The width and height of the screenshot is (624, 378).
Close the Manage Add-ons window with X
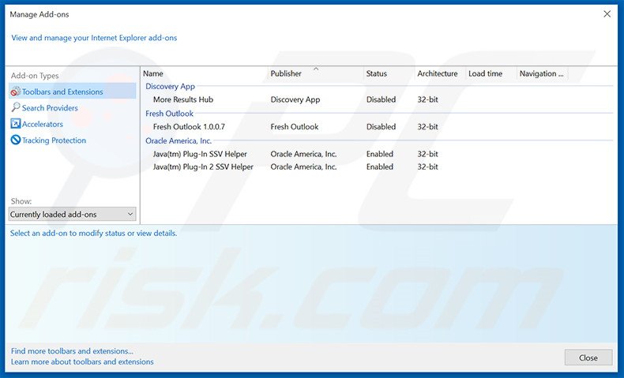coord(607,14)
